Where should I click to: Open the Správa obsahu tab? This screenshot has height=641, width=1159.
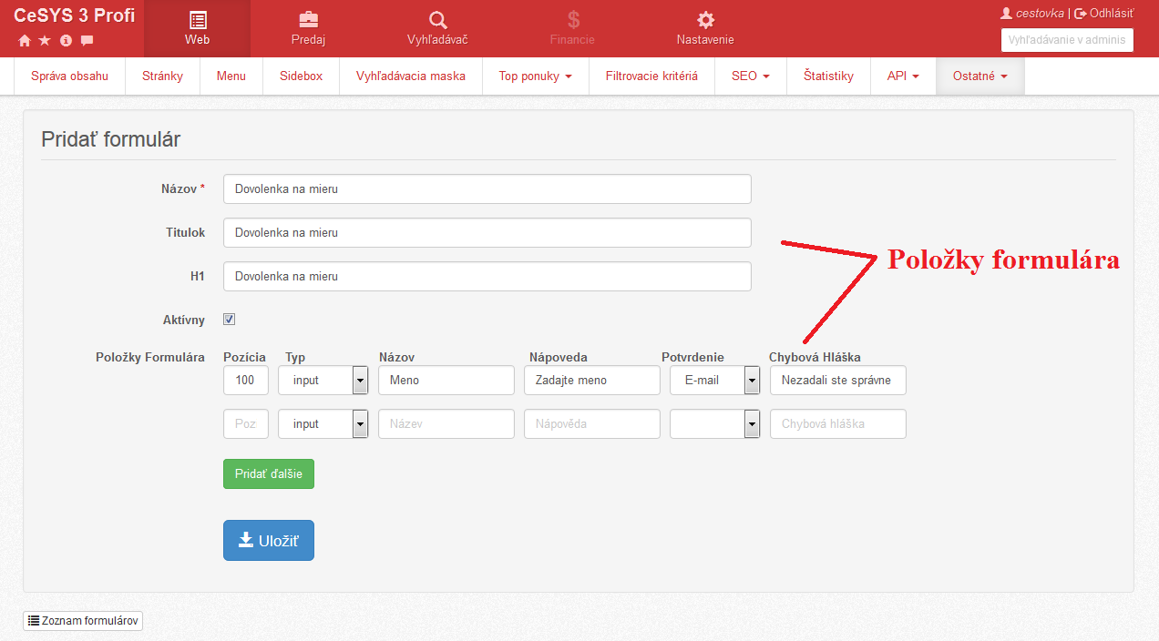69,76
